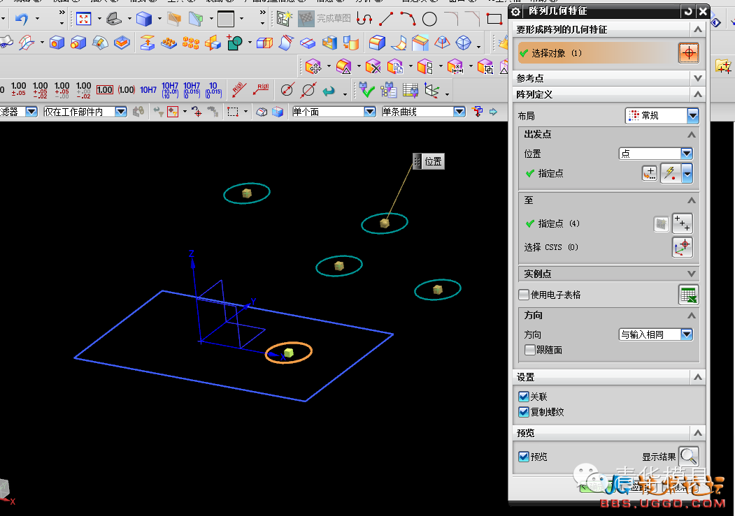
Task: Collapse the 至 section
Action: coord(692,200)
